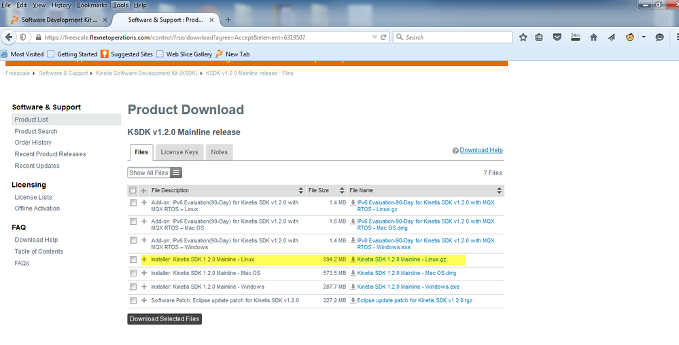Image resolution: width=679 pixels, height=345 pixels.
Task: Open the Bookmarks menu
Action: coord(92,5)
